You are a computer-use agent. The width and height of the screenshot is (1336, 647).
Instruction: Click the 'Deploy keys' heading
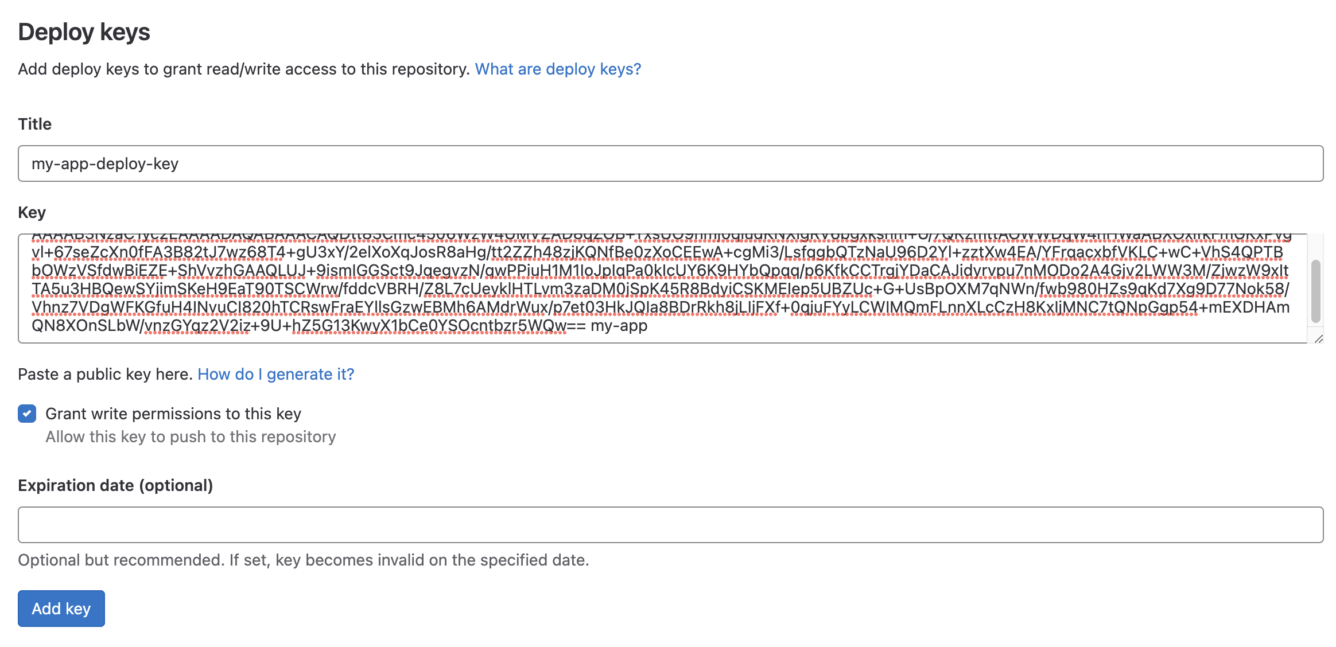84,32
